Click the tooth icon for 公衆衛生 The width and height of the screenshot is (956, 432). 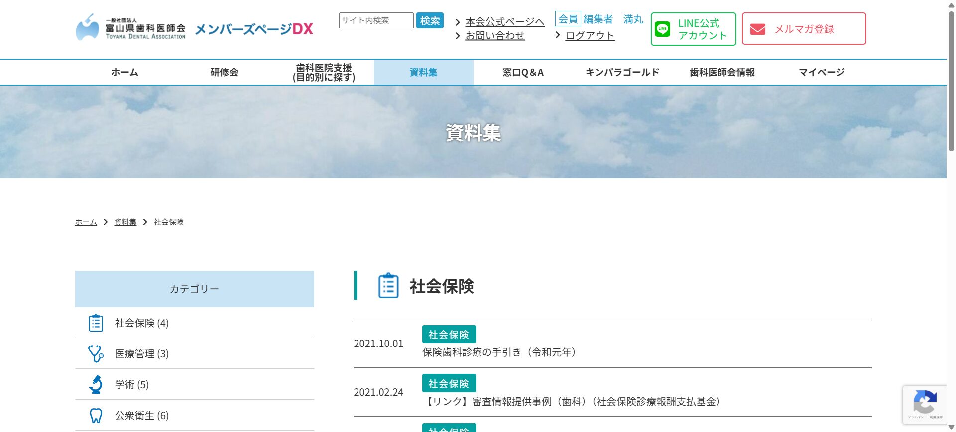coord(96,416)
